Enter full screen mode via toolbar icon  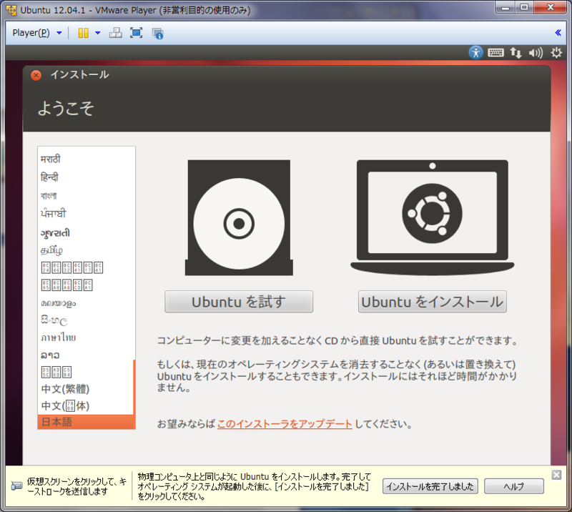tap(136, 33)
